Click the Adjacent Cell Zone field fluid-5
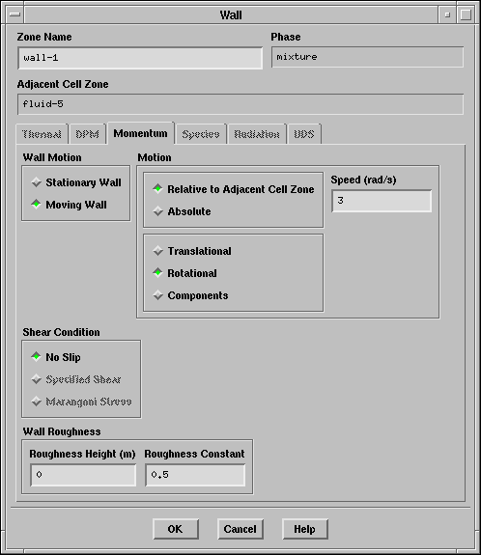481x555 pixels. (240, 104)
